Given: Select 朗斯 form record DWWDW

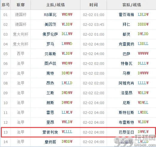Looking at the screenshot, I should click(x=67, y=102).
